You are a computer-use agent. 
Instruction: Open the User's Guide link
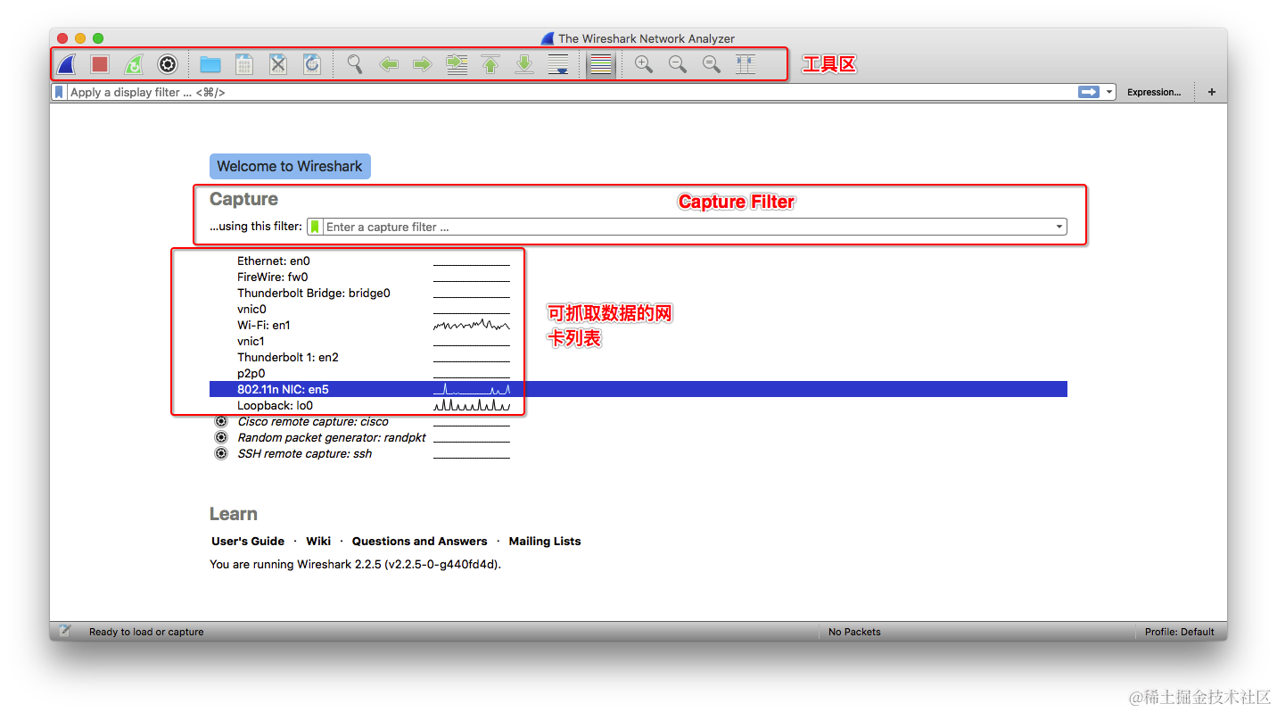click(x=248, y=542)
